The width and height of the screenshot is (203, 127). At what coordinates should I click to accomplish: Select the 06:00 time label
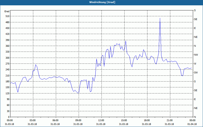pyautogui.click(x=55, y=120)
